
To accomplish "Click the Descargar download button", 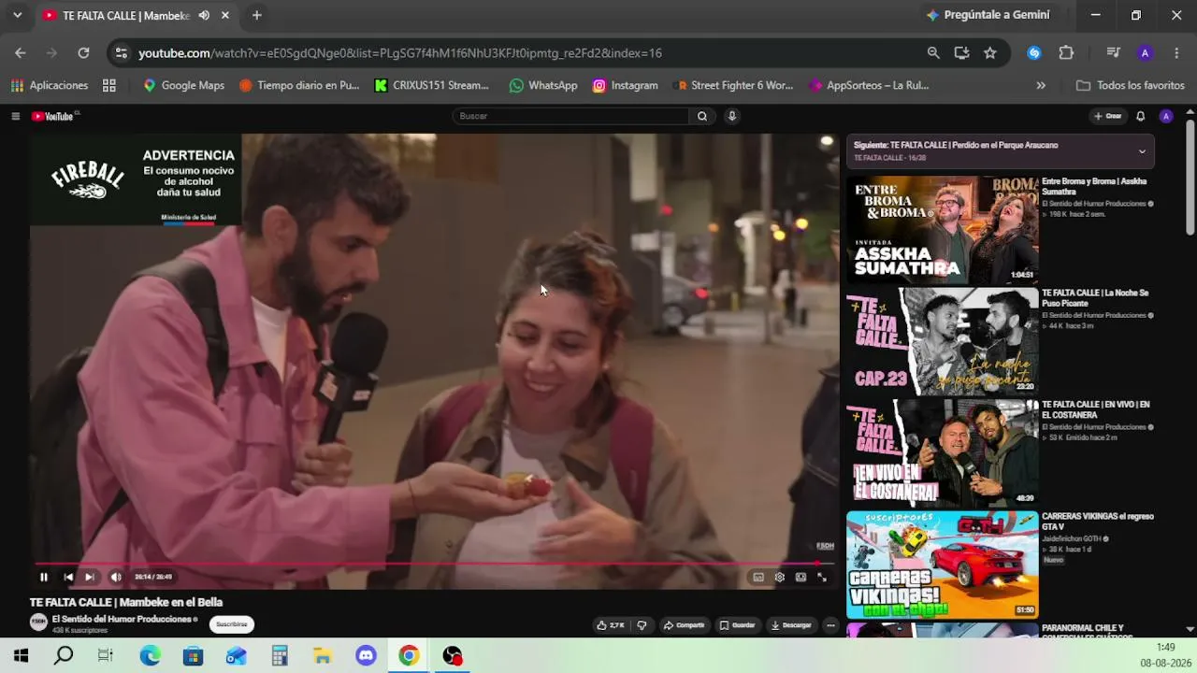I will pyautogui.click(x=791, y=625).
